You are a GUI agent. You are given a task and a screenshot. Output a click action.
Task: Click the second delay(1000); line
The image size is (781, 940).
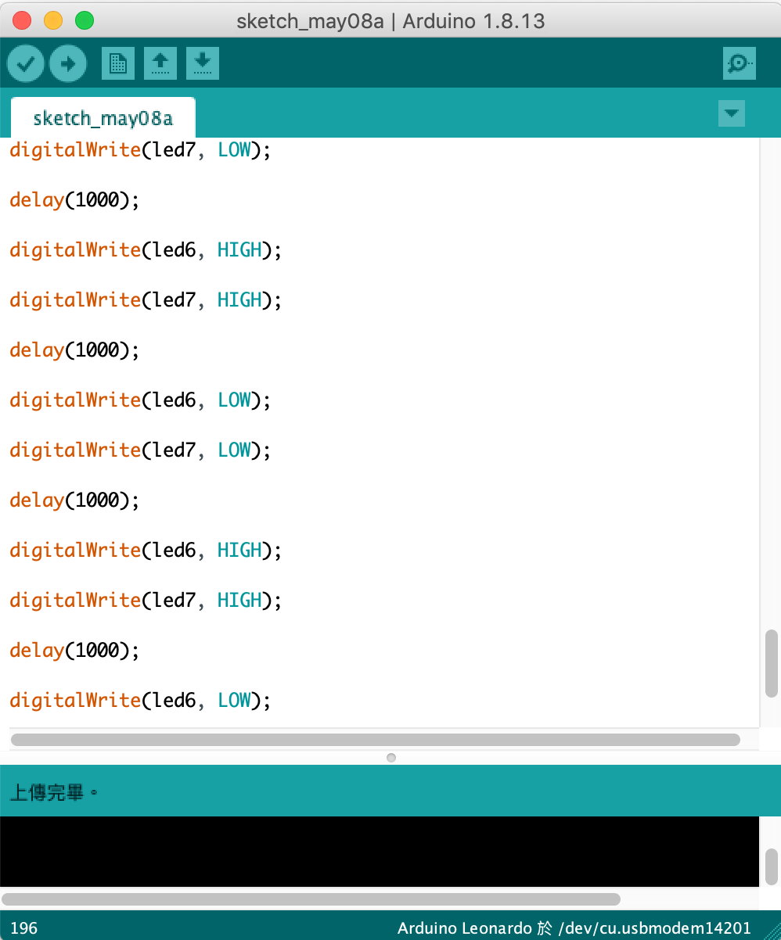click(74, 350)
